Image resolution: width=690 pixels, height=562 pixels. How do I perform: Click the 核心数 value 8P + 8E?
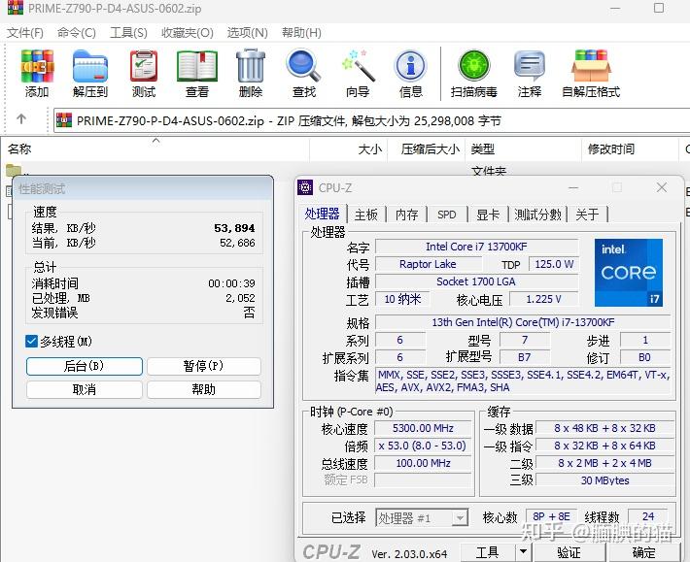[551, 516]
